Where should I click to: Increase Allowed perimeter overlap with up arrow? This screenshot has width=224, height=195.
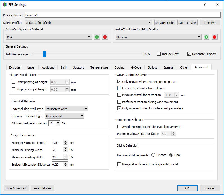(58, 122)
